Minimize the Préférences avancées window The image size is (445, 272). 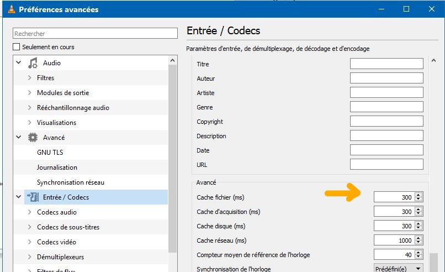pos(382,9)
